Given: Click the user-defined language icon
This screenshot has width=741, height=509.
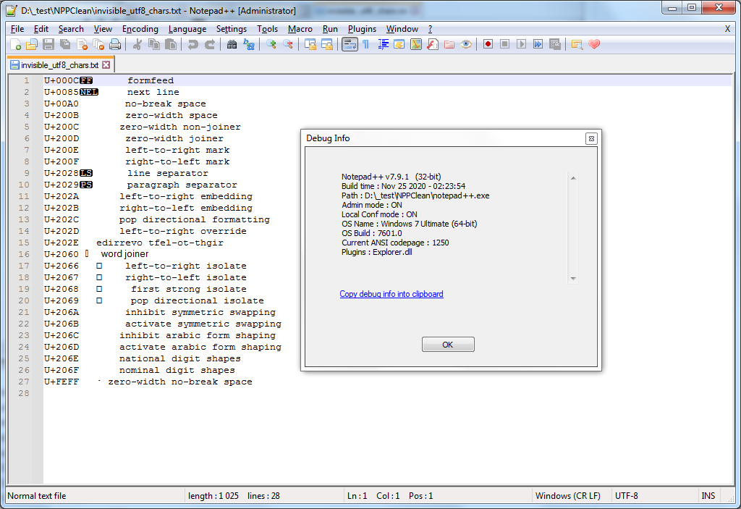Looking at the screenshot, I should pos(399,44).
